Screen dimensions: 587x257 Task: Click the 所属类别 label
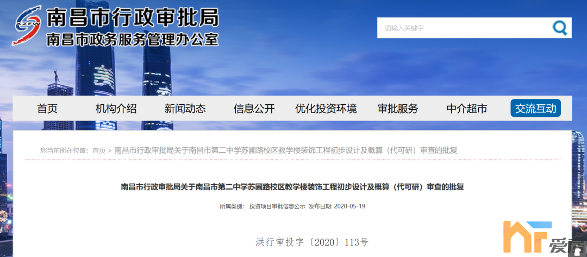(232, 206)
